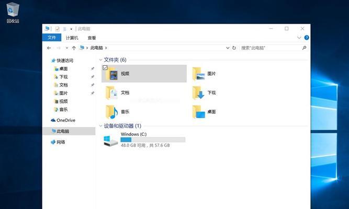Close the 此电脑 window

pyautogui.click(x=302, y=29)
